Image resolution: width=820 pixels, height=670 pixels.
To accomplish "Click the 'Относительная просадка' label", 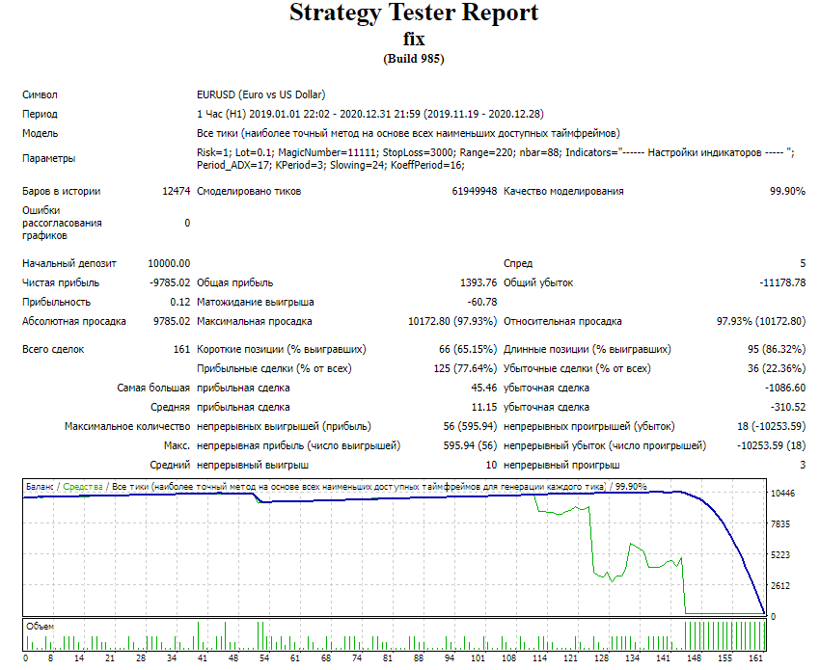I will click(562, 321).
